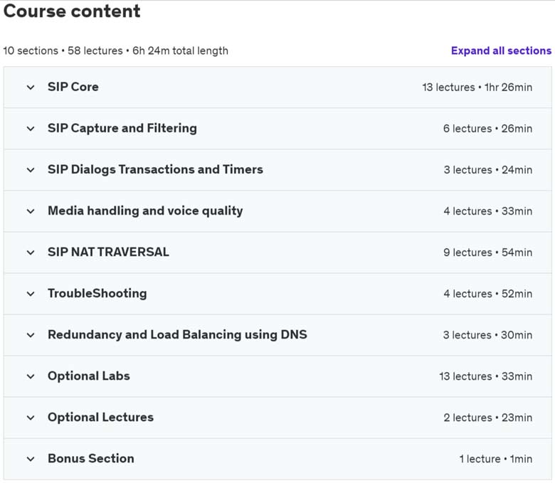Expand the Redundancy and Load Balancing chevron

coord(31,335)
